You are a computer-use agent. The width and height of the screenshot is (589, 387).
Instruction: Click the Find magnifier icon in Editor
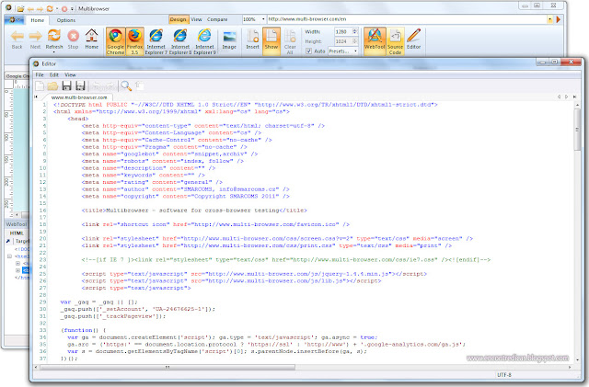pos(126,86)
